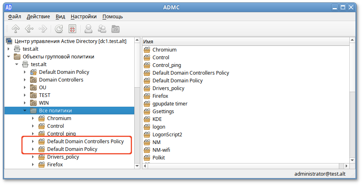Click the create user toolbar icon
This screenshot has height=185, width=362.
click(x=88, y=29)
